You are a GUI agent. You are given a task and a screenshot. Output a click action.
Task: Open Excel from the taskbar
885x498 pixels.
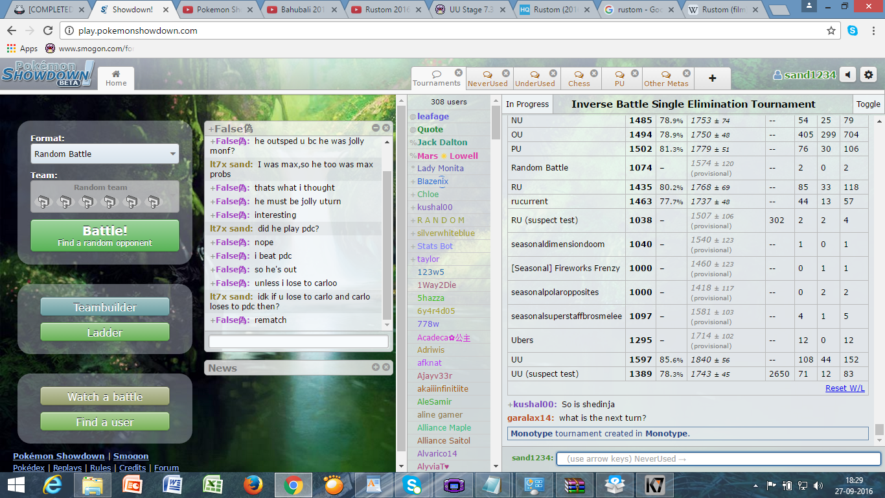click(213, 485)
